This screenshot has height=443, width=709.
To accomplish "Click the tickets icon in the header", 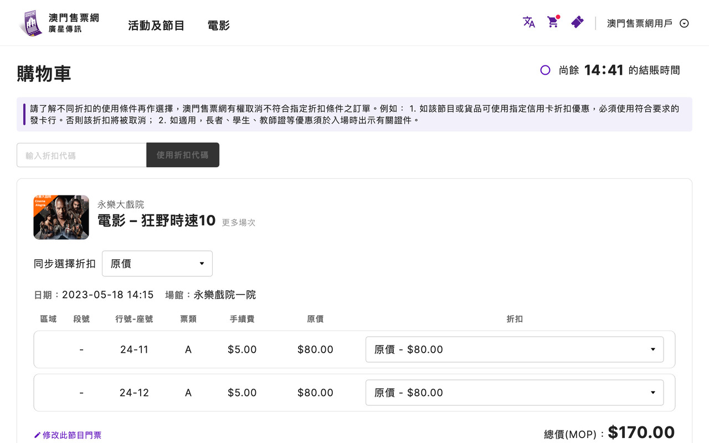I will 577,23.
